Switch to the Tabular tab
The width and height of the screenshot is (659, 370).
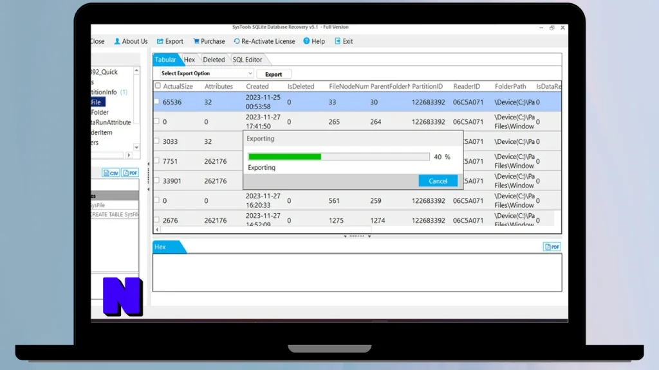(165, 60)
